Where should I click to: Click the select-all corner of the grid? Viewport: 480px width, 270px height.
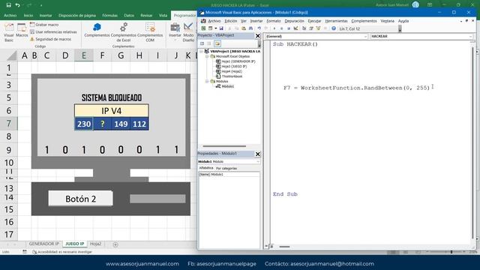coord(11,55)
